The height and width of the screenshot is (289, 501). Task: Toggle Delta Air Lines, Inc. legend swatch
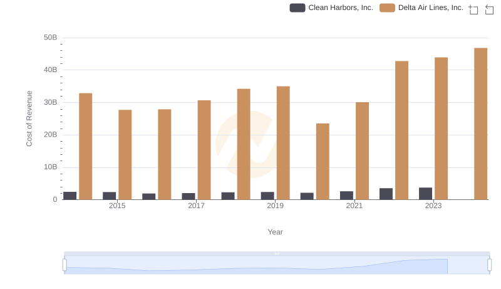pyautogui.click(x=387, y=8)
